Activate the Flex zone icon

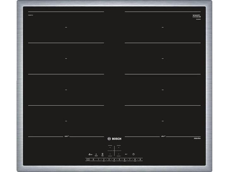[103, 154]
